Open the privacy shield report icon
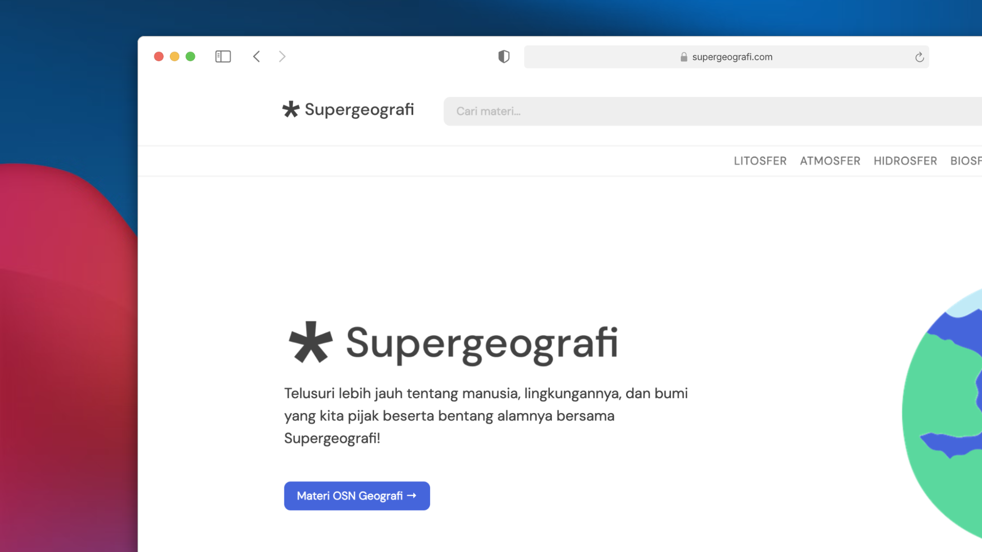This screenshot has height=552, width=982. [504, 56]
